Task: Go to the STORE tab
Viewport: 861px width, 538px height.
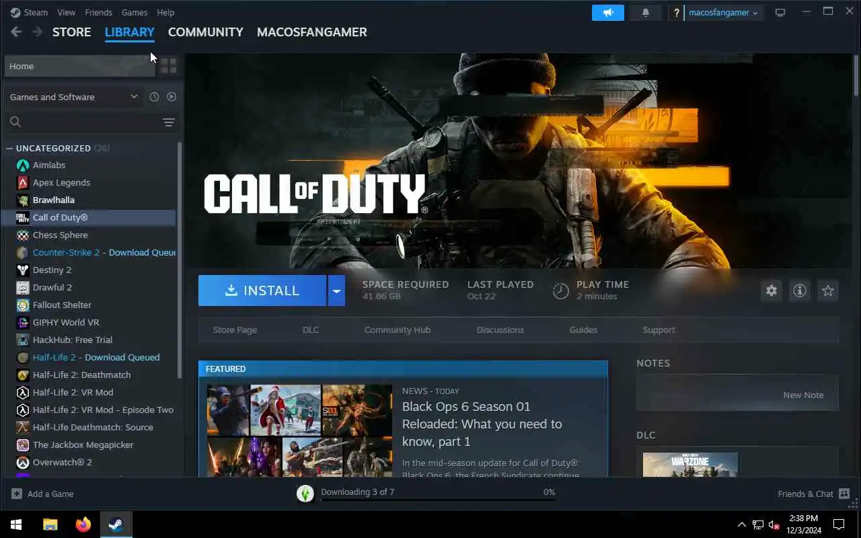Action: point(72,32)
